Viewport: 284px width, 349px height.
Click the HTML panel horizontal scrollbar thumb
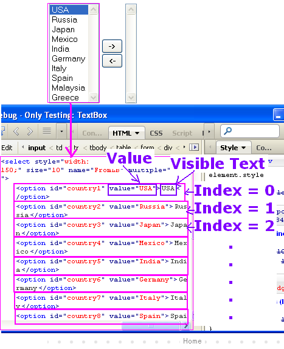[x=150, y=326]
